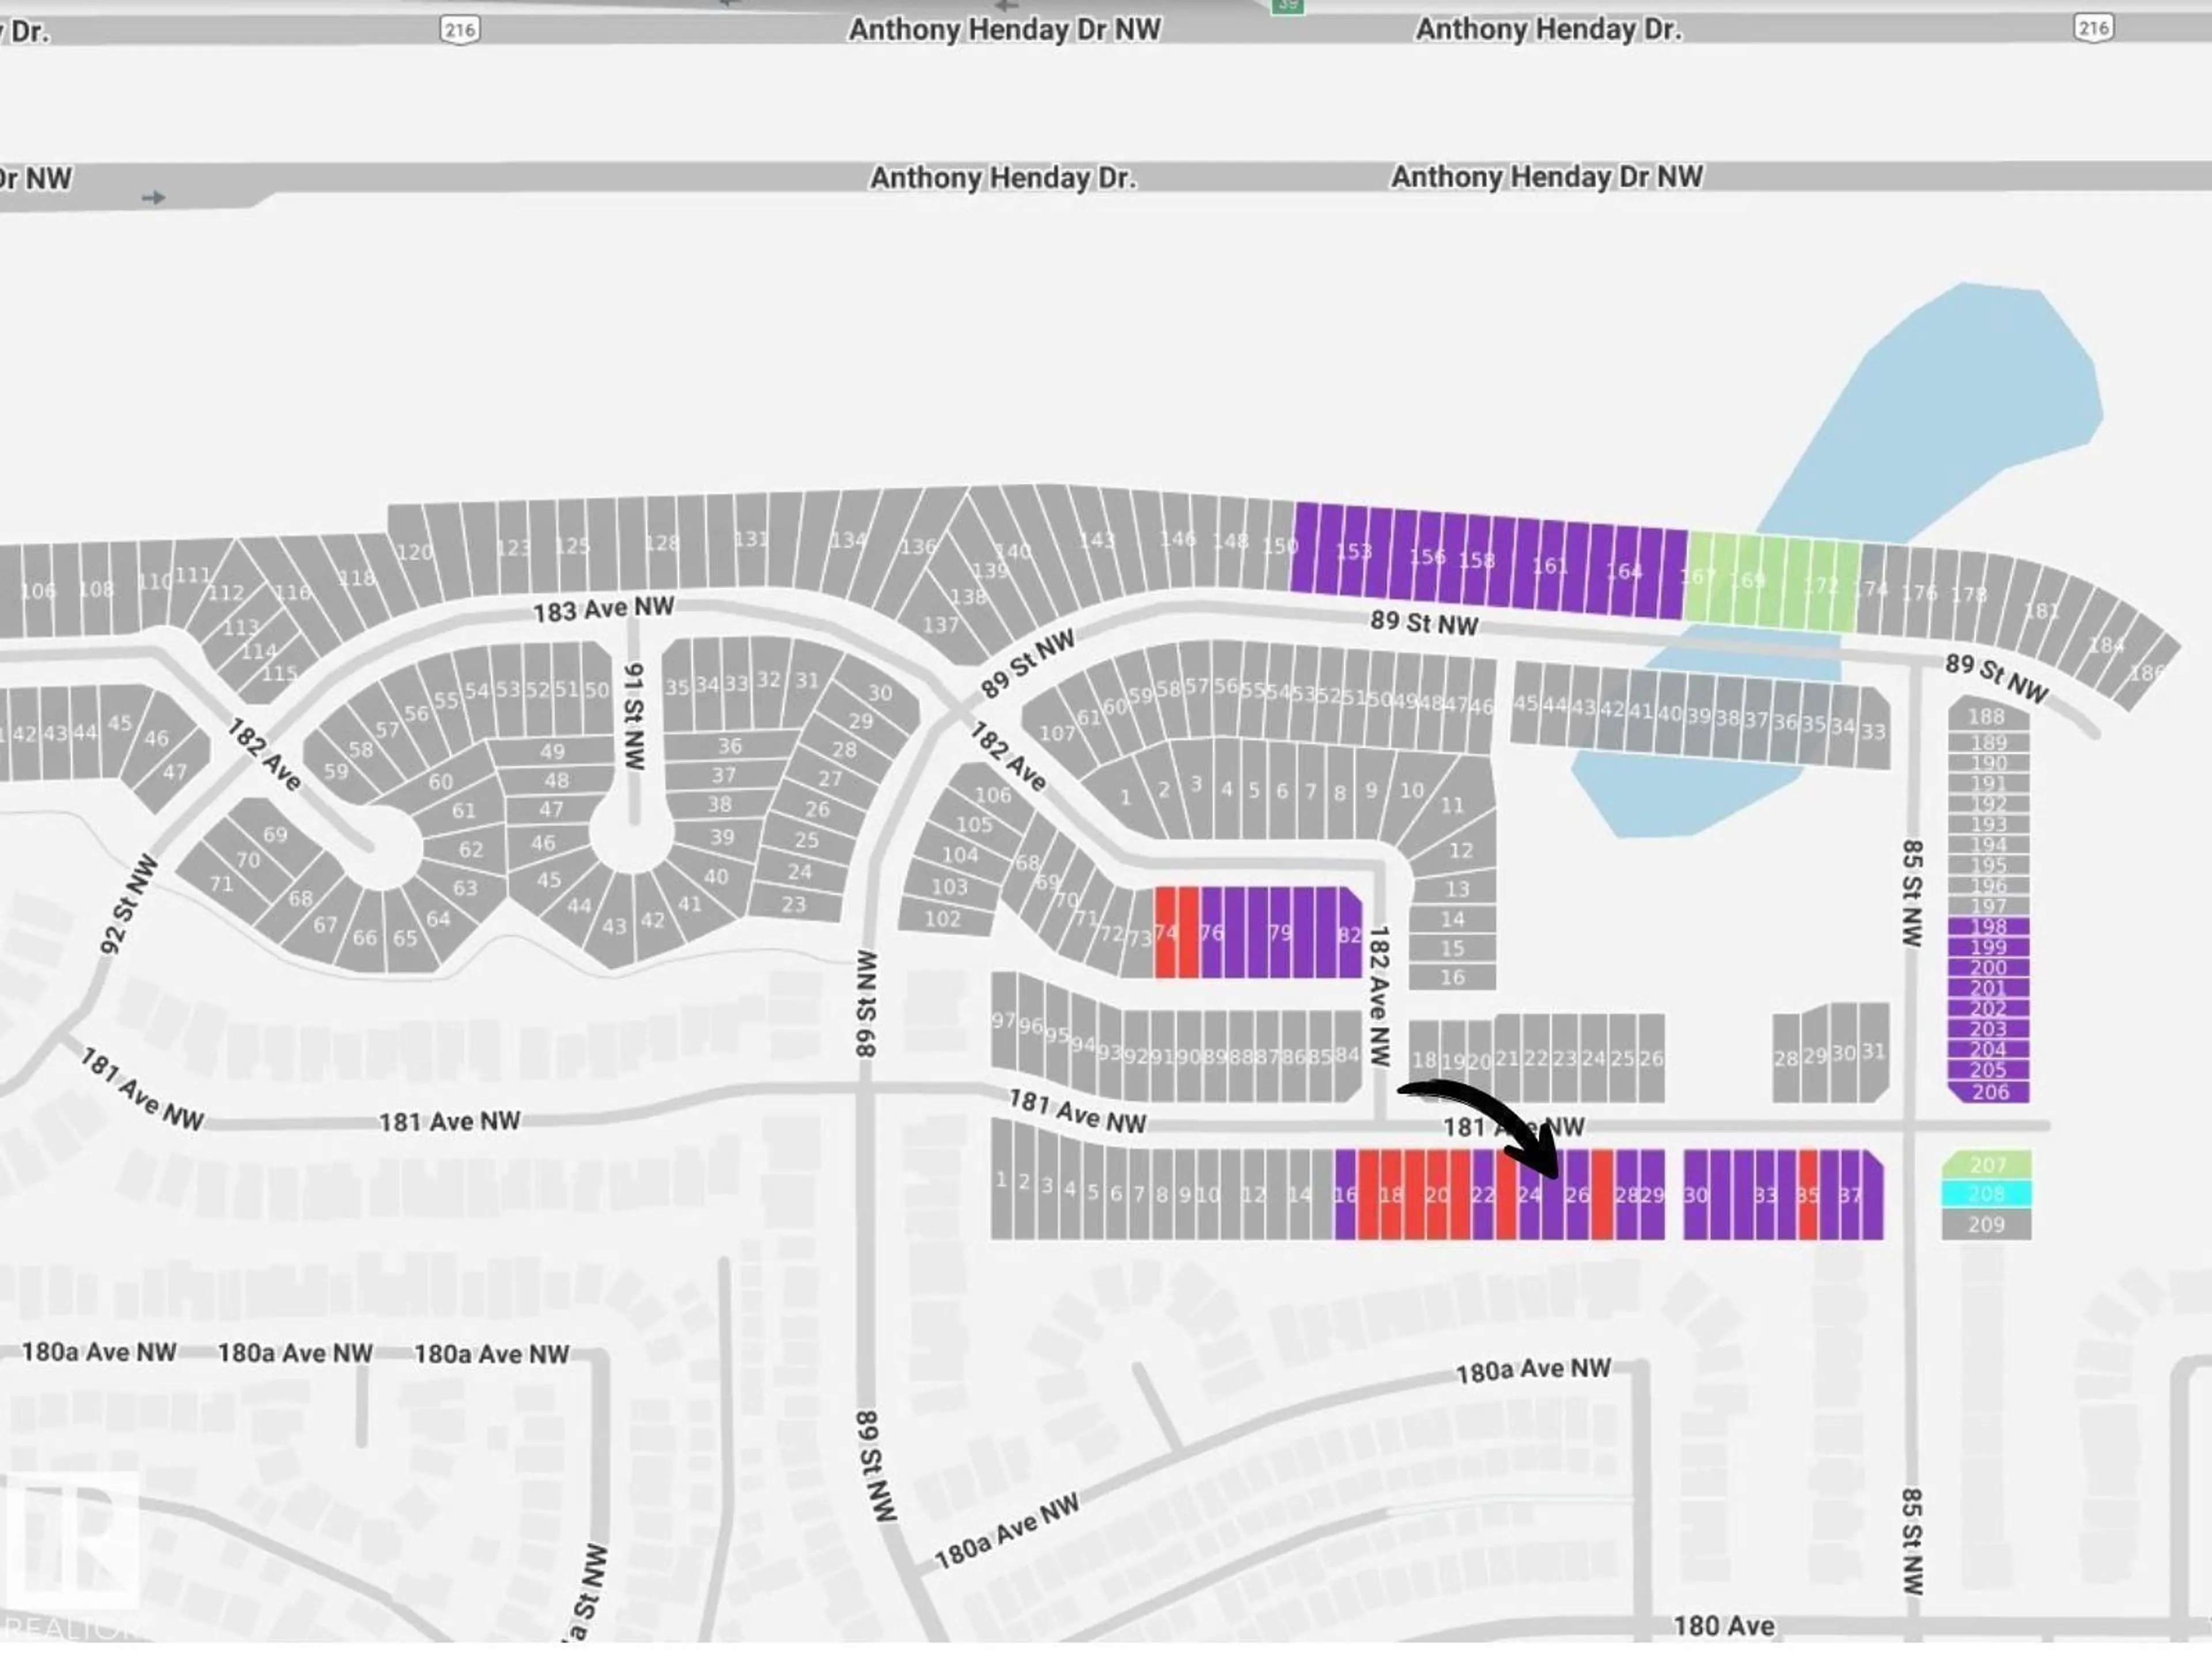Select light green lot 167
2212x1659 pixels.
(x=1698, y=577)
